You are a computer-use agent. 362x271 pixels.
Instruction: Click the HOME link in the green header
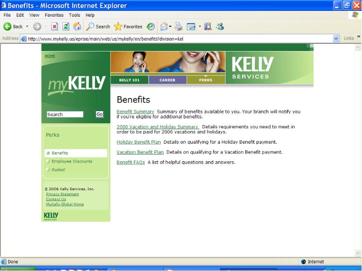pyautogui.click(x=50, y=56)
